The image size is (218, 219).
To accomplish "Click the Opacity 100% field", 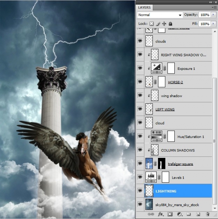I will point(205,15).
